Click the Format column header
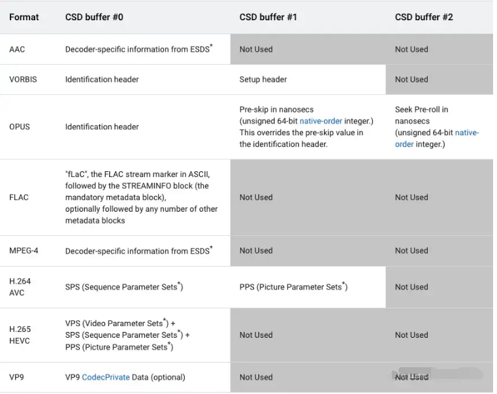The width and height of the screenshot is (497, 394). [x=24, y=17]
